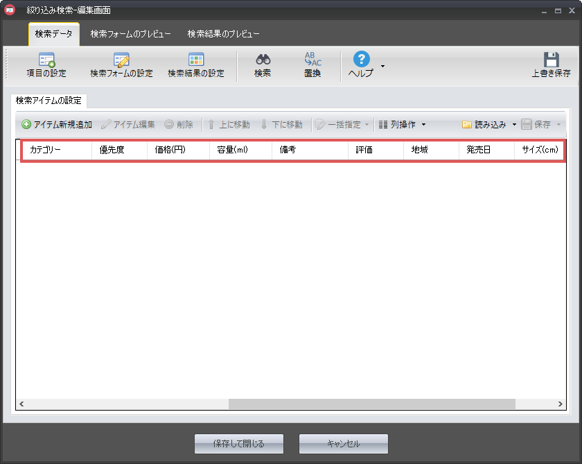
Task: Add a new item with アイテム新規追加
Action: click(x=57, y=125)
